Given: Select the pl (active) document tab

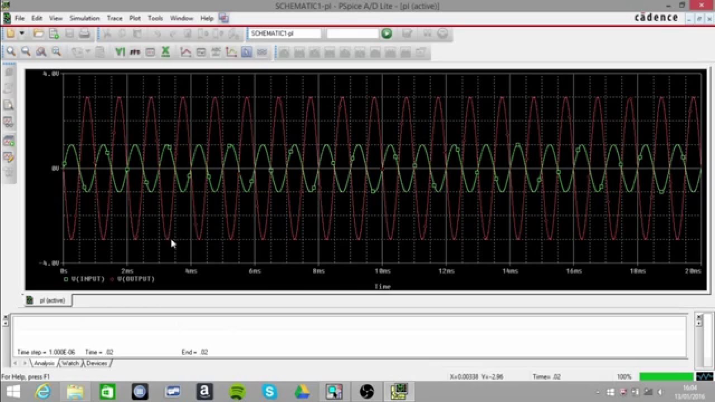Looking at the screenshot, I should click(48, 300).
